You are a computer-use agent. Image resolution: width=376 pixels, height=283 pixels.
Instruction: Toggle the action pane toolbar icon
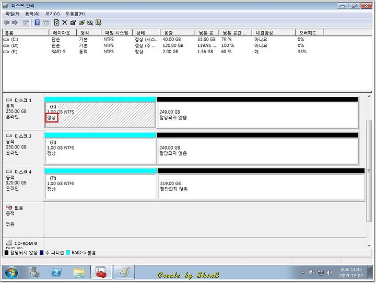(x=45, y=23)
